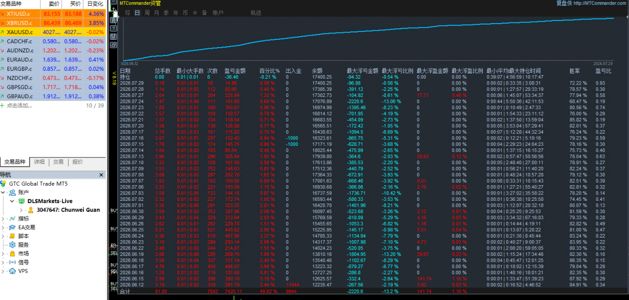This screenshot has height=300, width=629.
Task: Click the VPS cloud icon
Action: click(x=12, y=271)
